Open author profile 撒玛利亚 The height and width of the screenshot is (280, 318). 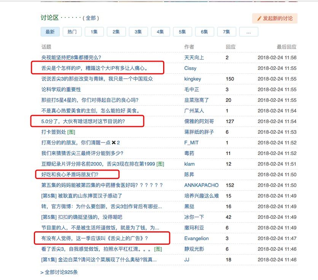tap(194, 228)
